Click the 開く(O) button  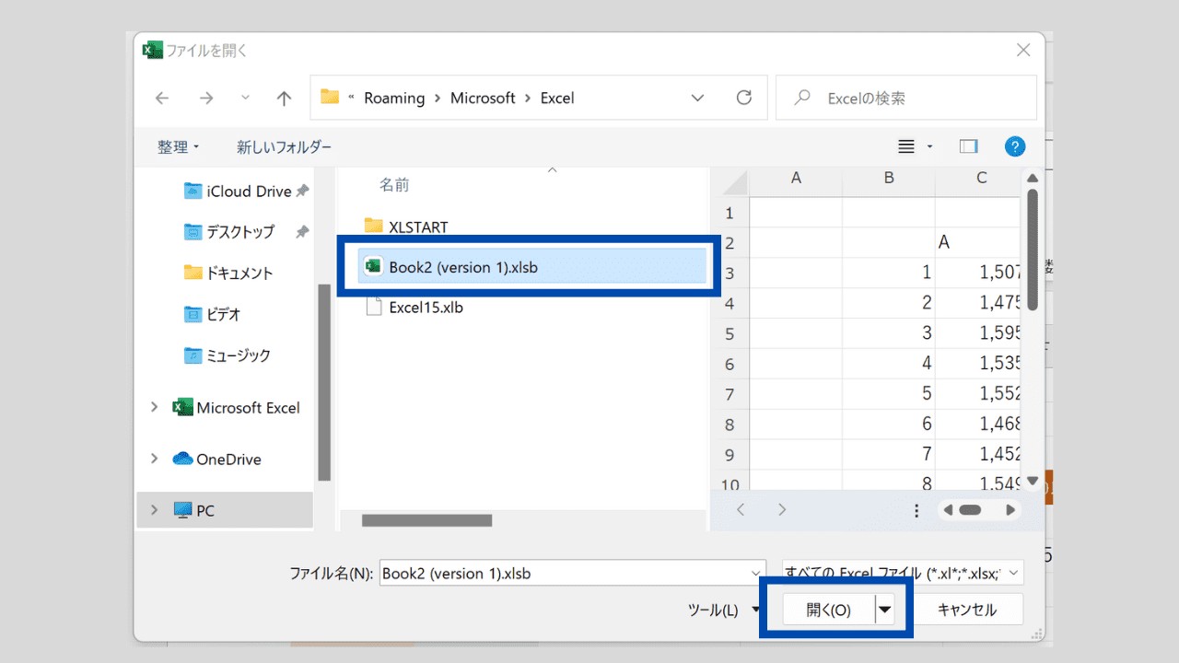[x=828, y=610]
